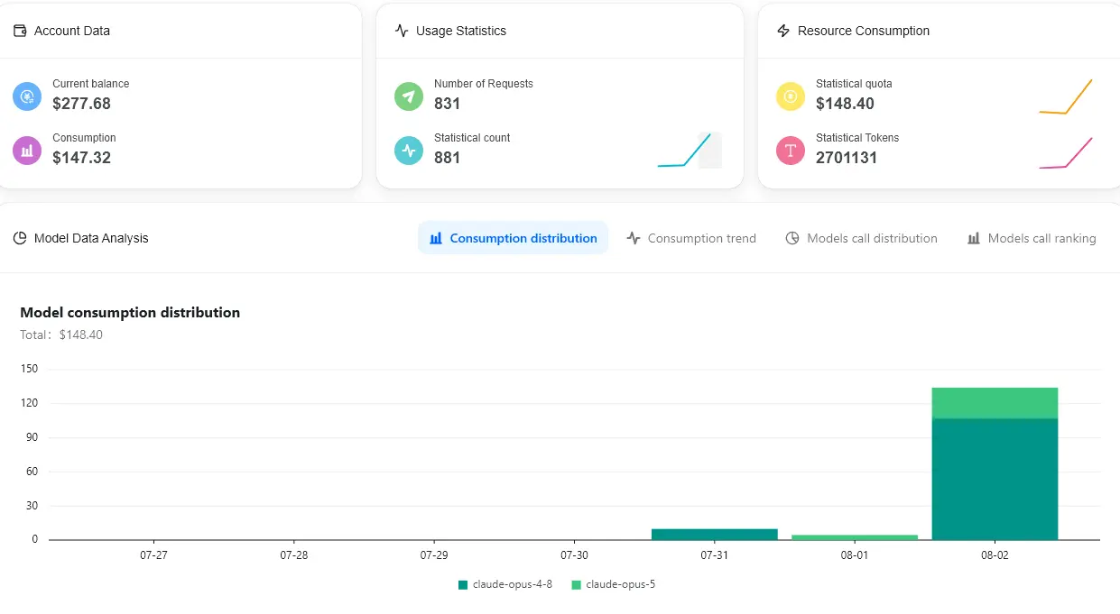Toggle claude-opus-4-8 series in chart legend
This screenshot has height=614, width=1120.
click(505, 584)
